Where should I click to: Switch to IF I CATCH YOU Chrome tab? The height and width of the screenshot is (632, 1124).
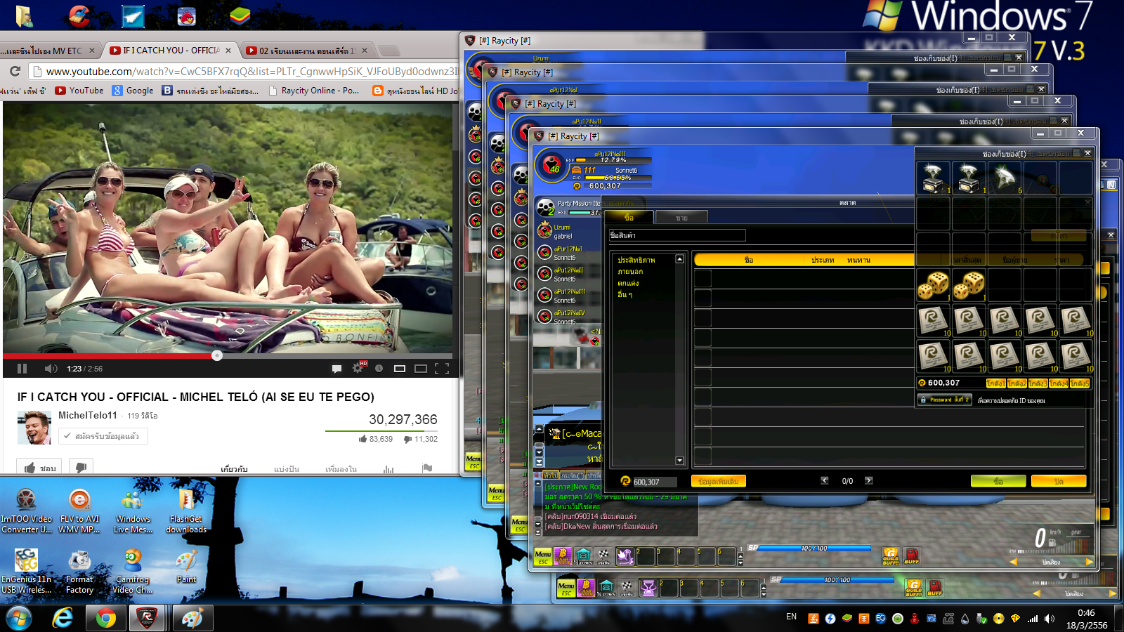pyautogui.click(x=171, y=51)
